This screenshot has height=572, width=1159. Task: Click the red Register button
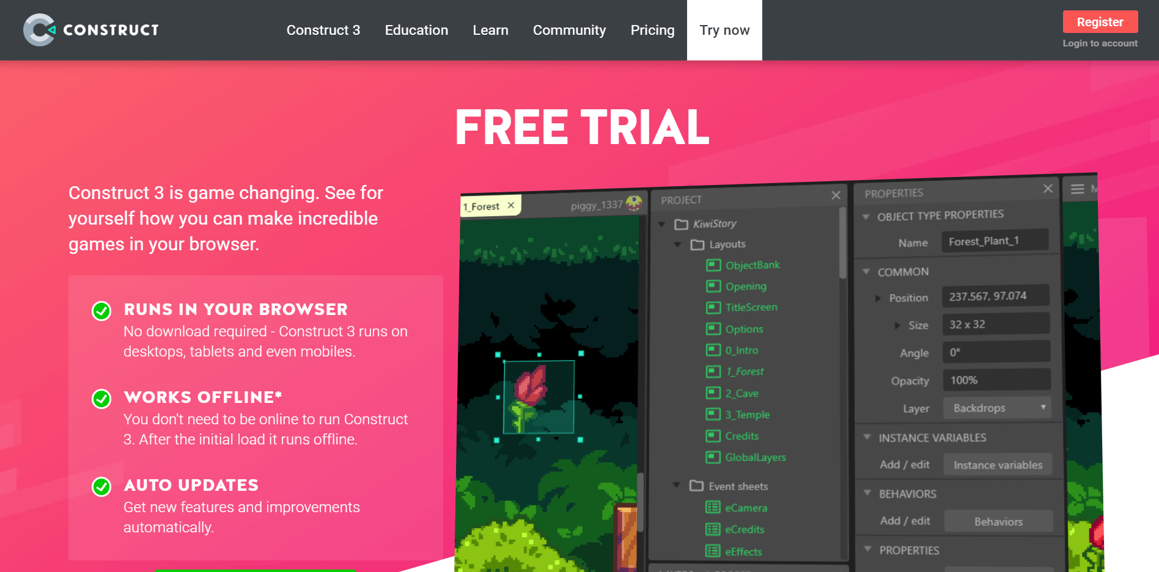click(1100, 22)
